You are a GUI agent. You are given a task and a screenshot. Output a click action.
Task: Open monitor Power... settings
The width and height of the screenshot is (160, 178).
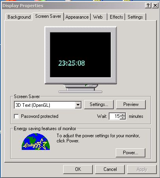(130, 153)
